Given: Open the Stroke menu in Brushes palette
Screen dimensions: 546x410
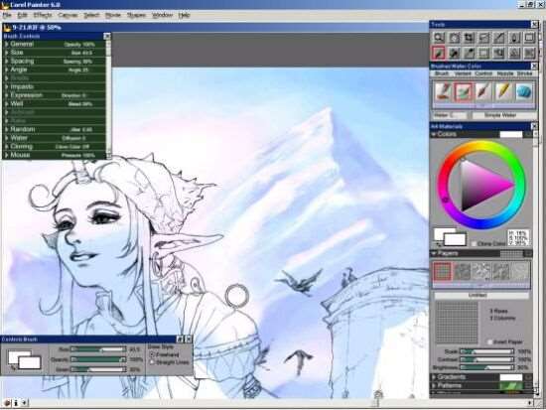Looking at the screenshot, I should coord(524,73).
